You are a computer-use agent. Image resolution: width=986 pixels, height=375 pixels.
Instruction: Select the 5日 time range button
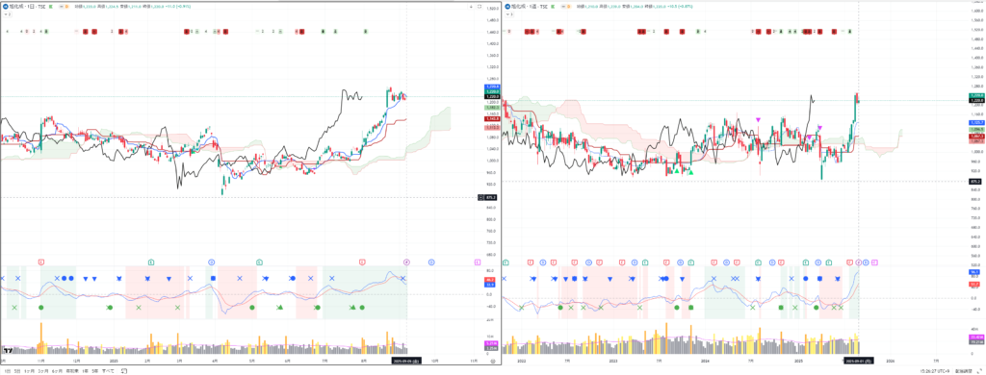click(x=17, y=370)
